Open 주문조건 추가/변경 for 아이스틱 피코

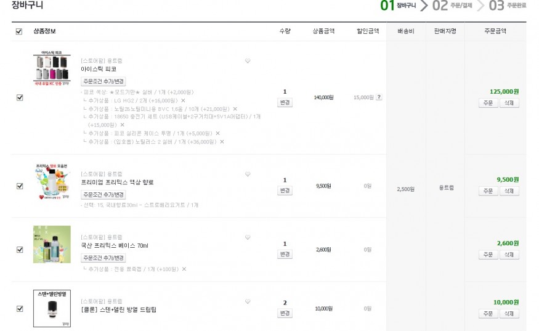click(103, 81)
